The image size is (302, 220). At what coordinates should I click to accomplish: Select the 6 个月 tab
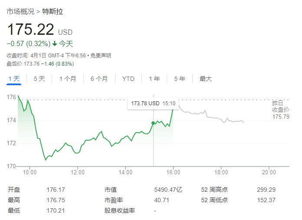click(x=99, y=79)
